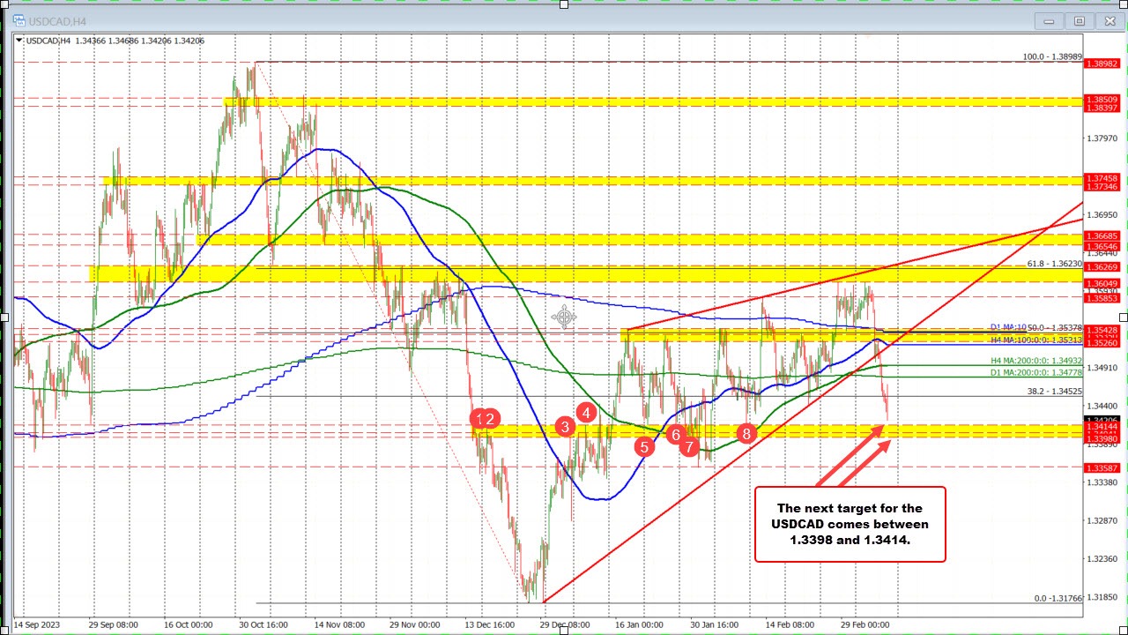The image size is (1128, 635).
Task: Click the 1.31850 price scale value
Action: (x=1102, y=597)
